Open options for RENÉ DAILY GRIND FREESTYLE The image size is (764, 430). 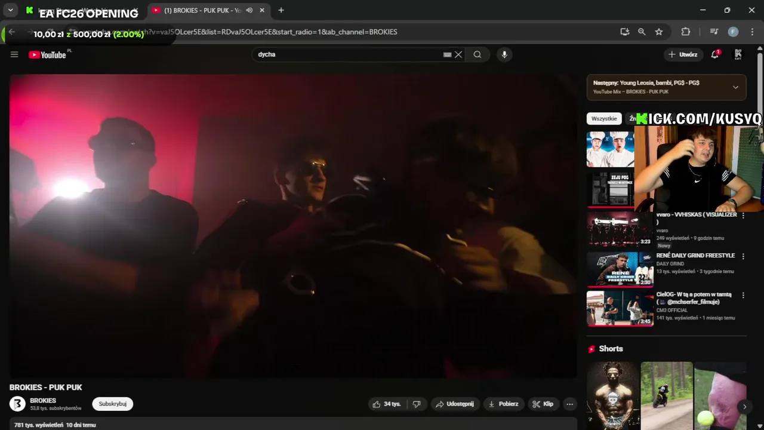click(x=743, y=256)
